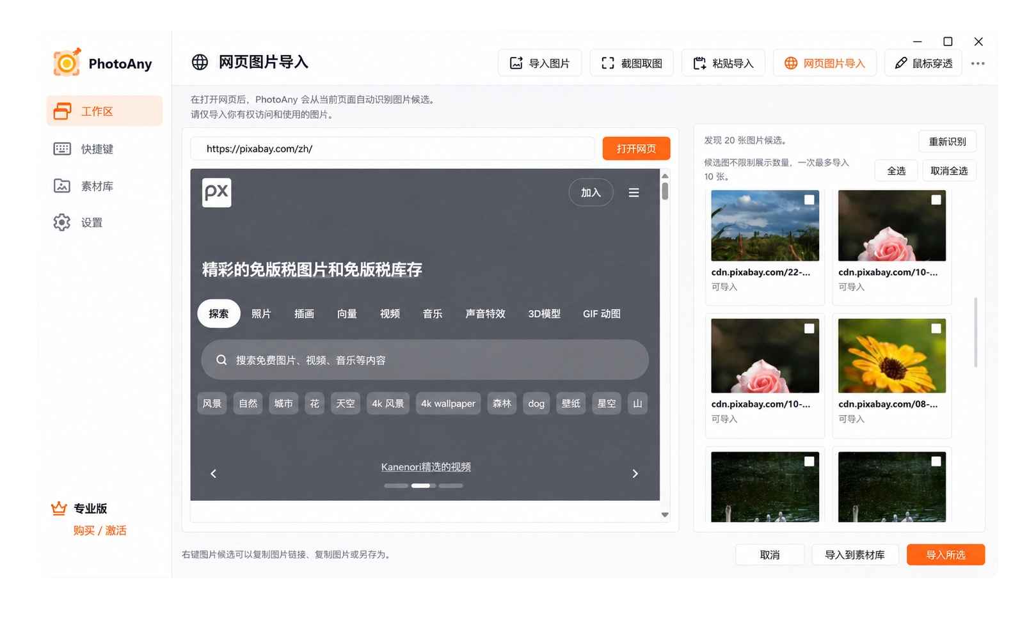Open the hamburger menu on the webpage

point(634,193)
